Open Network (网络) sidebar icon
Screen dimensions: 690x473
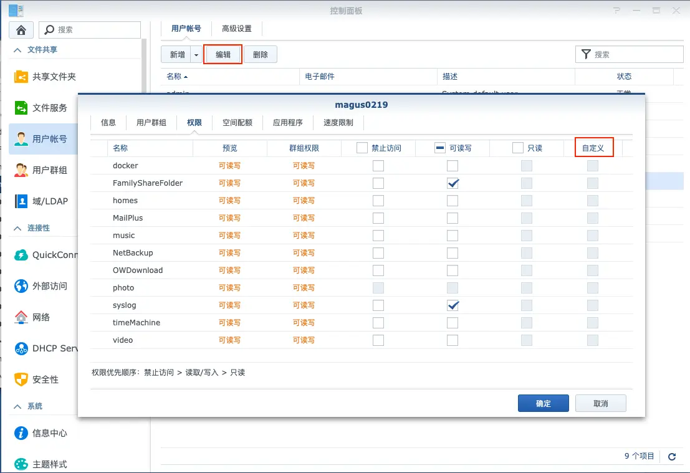(21, 317)
